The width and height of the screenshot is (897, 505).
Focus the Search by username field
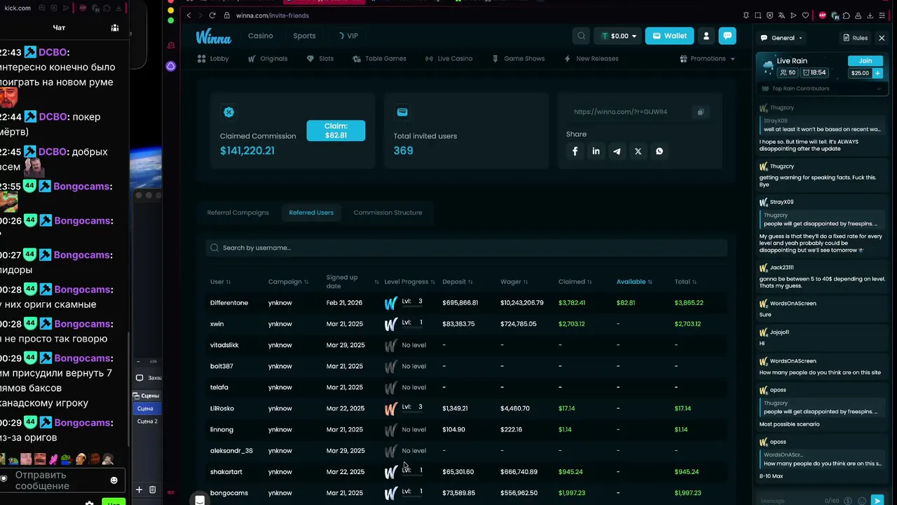467,248
